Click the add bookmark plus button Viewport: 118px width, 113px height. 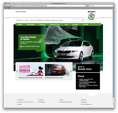click(x=12, y=6)
